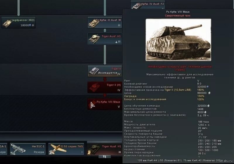Viewport: 234px width, 164px height.
Task: Click the silver lions icon next to 990000
Action: click(209, 93)
